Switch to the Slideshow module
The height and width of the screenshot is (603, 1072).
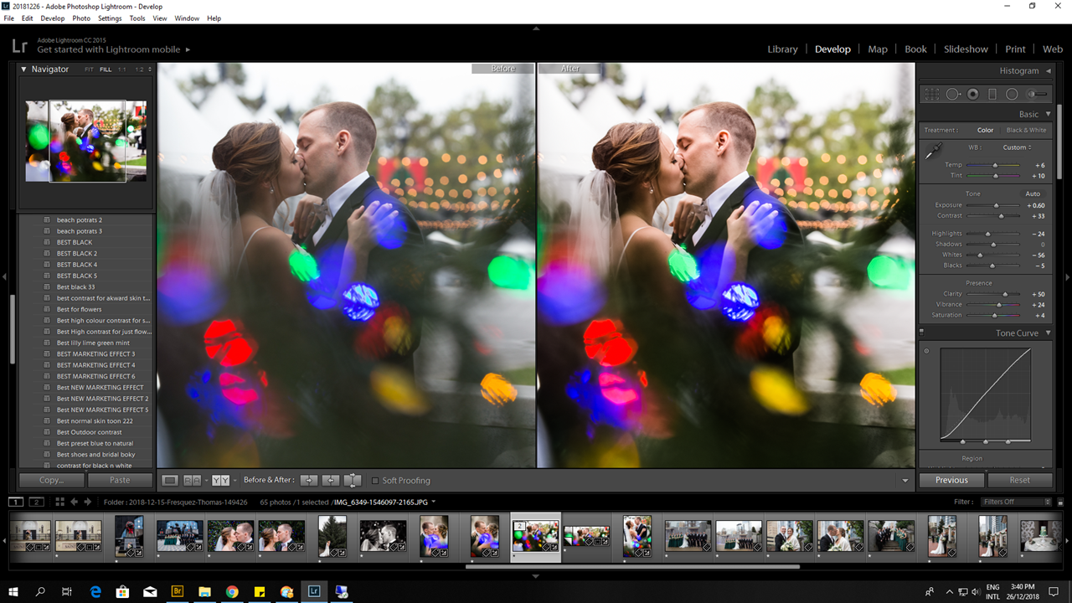click(x=966, y=49)
